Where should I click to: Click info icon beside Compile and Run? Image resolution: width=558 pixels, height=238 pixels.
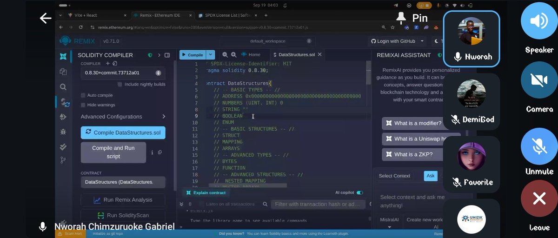pyautogui.click(x=152, y=152)
